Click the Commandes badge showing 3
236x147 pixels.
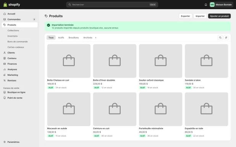[x=34, y=19]
